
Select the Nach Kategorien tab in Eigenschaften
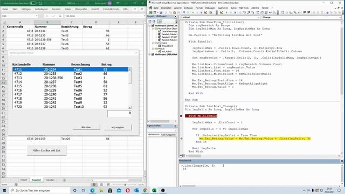168,135
